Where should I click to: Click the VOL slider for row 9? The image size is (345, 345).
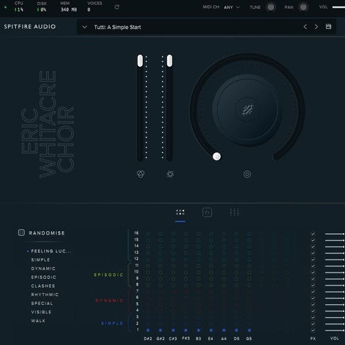pyautogui.click(x=335, y=279)
